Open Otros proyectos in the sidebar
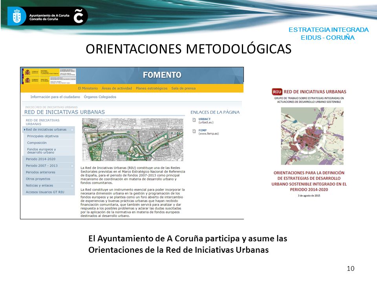The image size is (377, 283). [38, 179]
